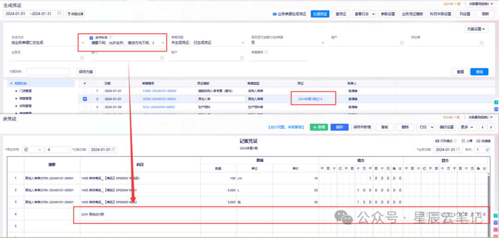Go to previous voucher with left arrow
Viewport: 499px width, 238px height.
[x=483, y=127]
